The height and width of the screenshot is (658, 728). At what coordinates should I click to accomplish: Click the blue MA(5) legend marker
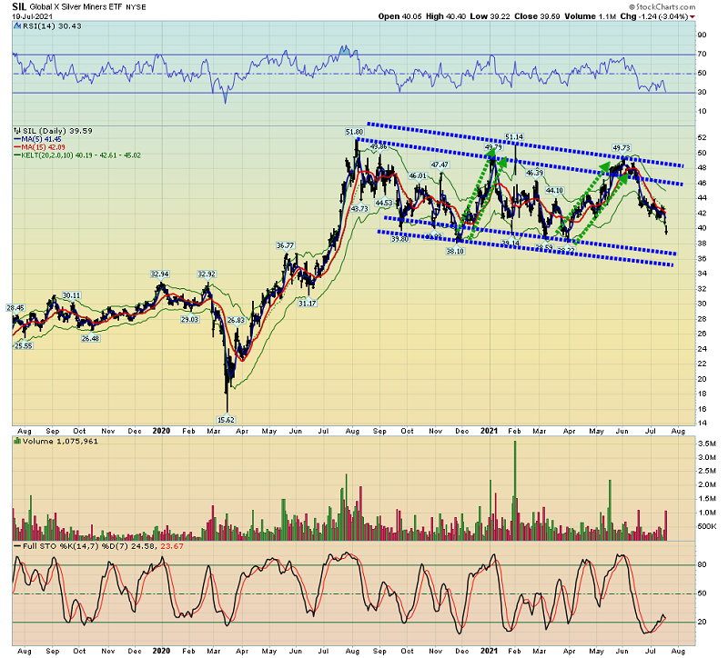[16, 140]
